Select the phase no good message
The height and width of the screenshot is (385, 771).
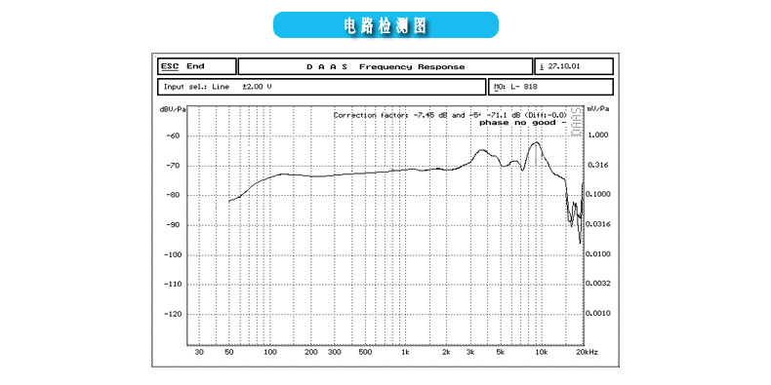[x=523, y=122]
